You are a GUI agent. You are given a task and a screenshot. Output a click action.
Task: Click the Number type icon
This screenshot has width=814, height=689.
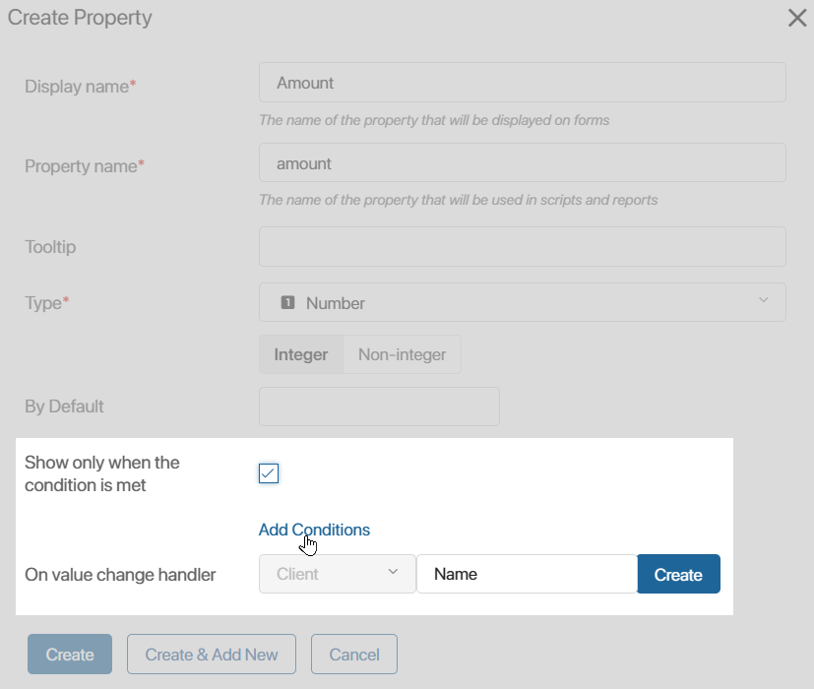[x=287, y=302]
